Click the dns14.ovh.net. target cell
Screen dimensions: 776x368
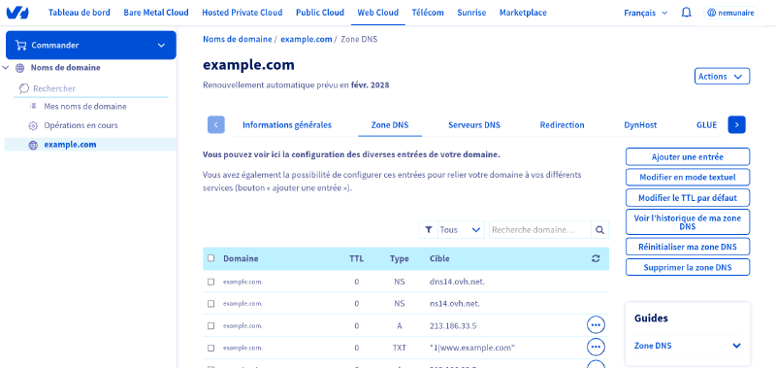457,282
